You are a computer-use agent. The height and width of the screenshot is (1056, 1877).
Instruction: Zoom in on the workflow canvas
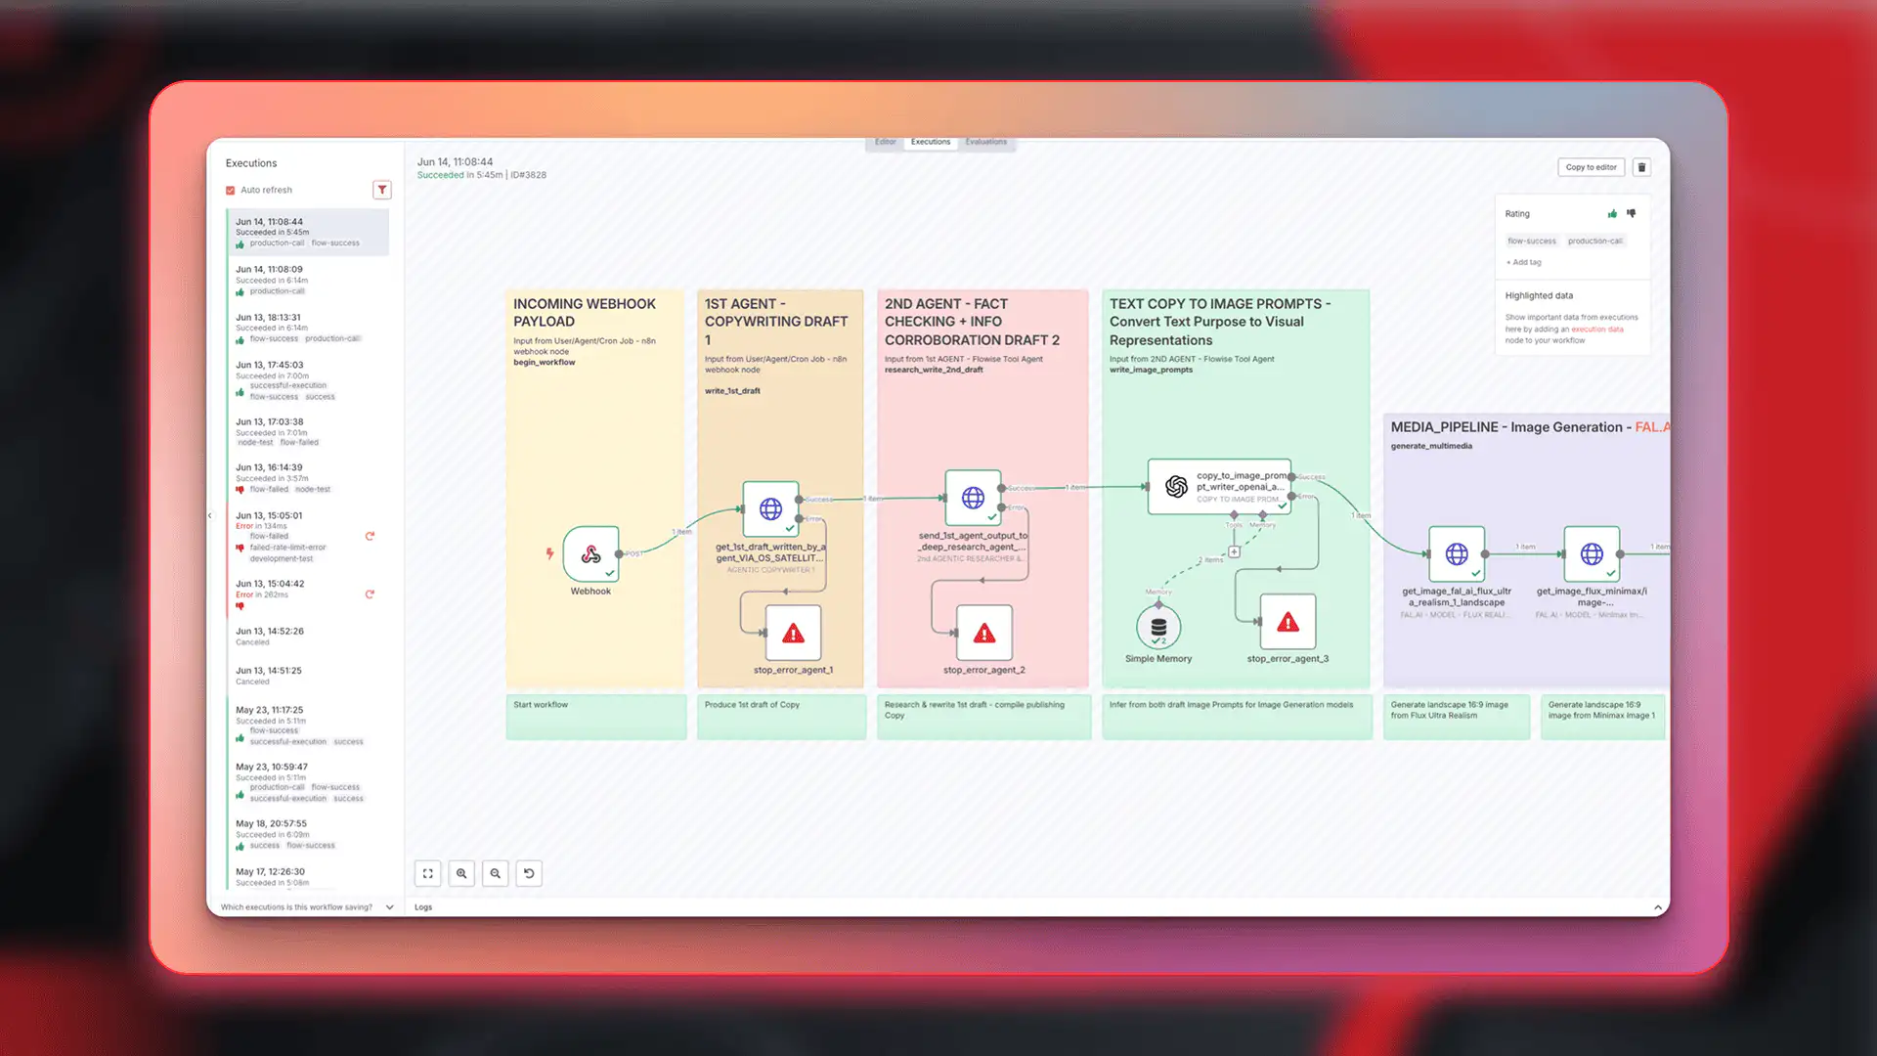point(460,873)
